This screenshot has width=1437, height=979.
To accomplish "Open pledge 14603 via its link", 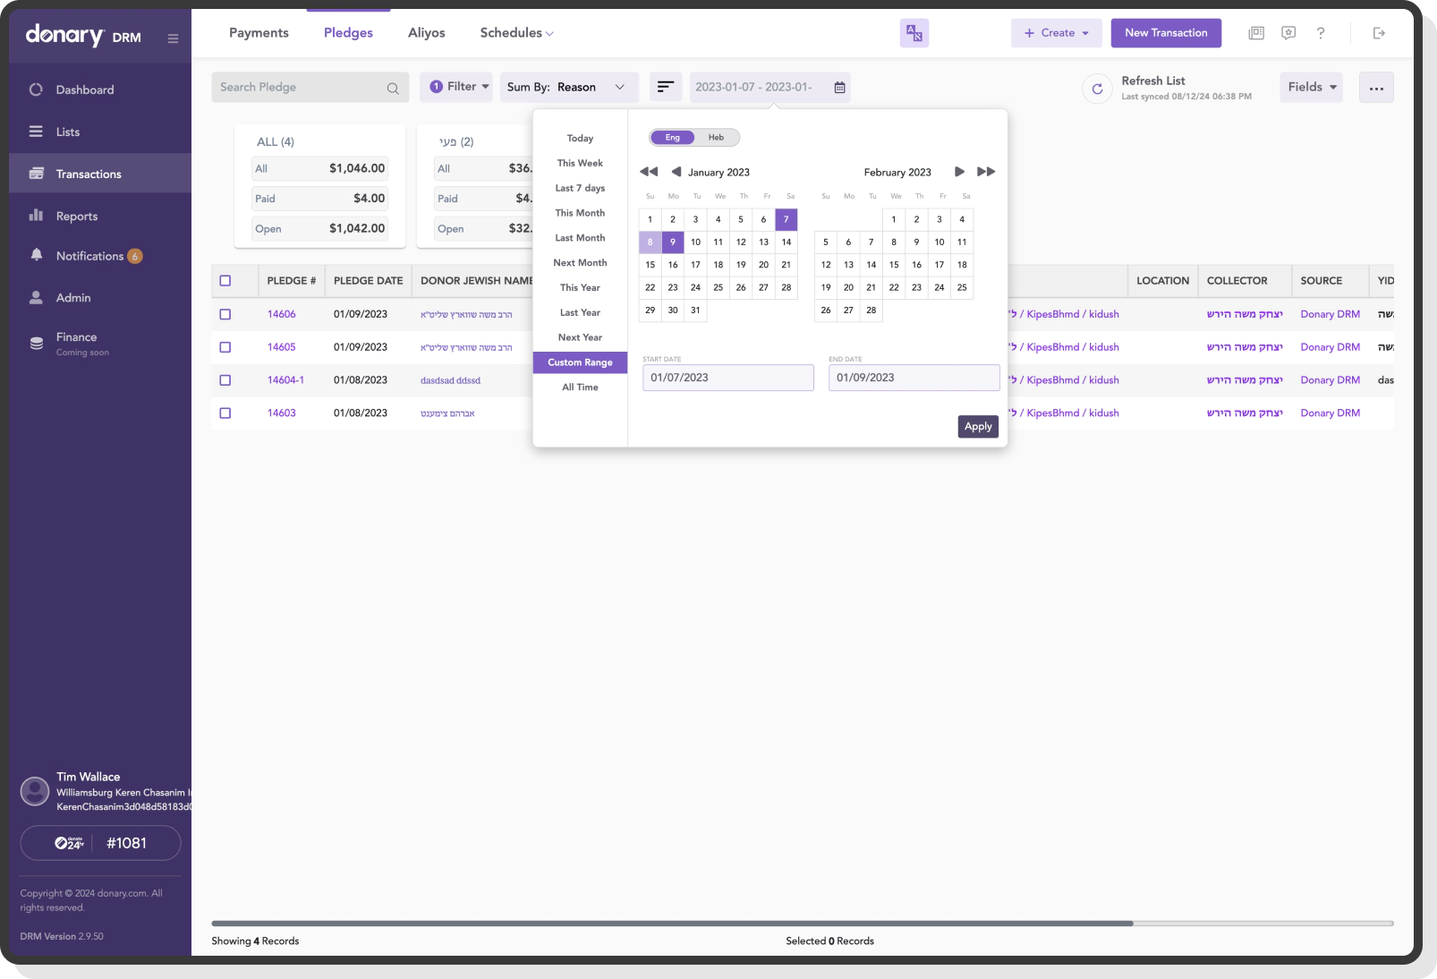I will (x=282, y=413).
